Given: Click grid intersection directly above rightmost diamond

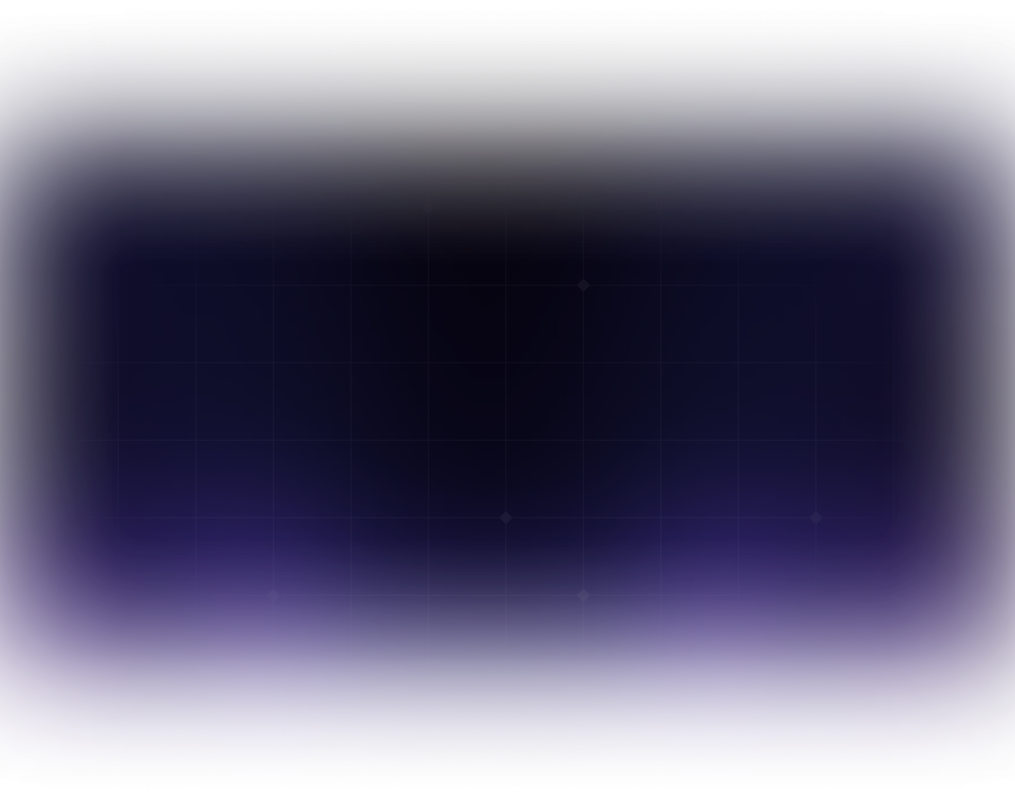Looking at the screenshot, I should (816, 440).
